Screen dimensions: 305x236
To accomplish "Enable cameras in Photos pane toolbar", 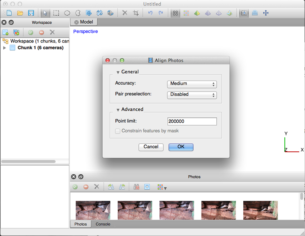I will [x=75, y=187].
